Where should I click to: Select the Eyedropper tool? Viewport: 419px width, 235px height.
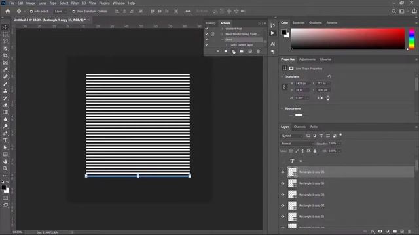(x=5, y=70)
